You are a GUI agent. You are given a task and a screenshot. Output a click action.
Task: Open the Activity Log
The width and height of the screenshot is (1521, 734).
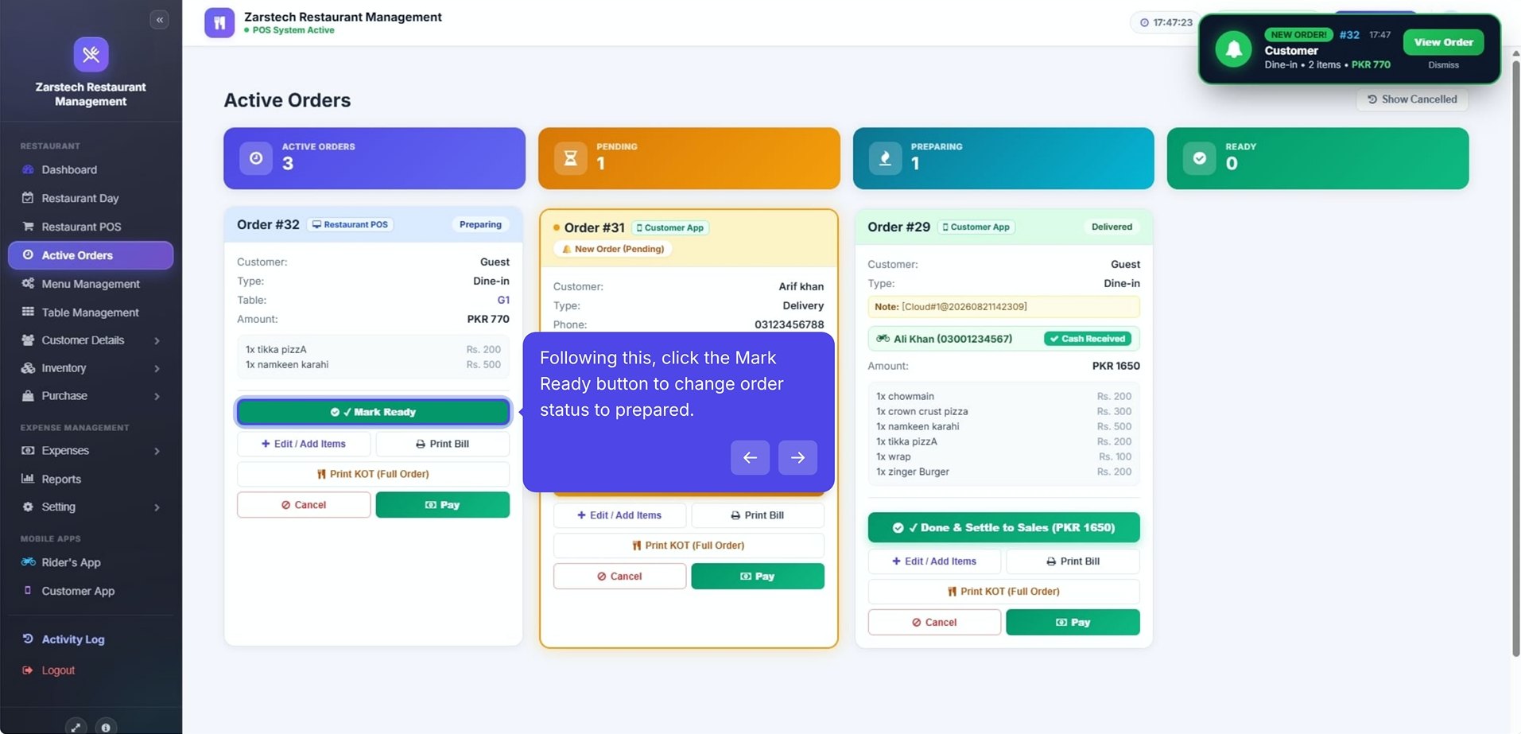(x=91, y=639)
